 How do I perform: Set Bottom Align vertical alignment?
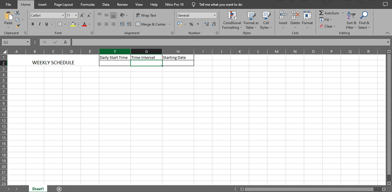(x=113, y=15)
